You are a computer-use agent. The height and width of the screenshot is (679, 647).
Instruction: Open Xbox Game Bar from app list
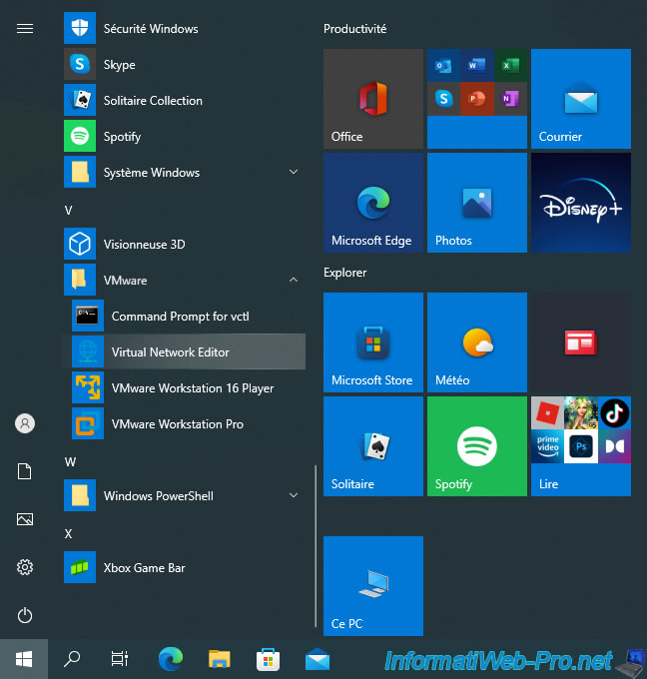[x=144, y=568]
